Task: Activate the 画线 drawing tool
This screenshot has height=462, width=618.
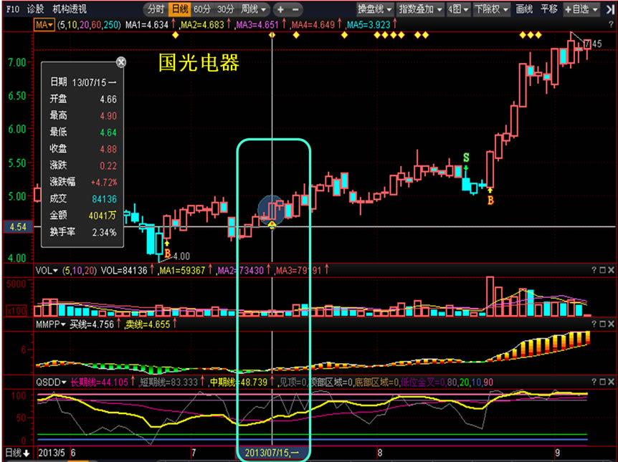Action: [524, 9]
